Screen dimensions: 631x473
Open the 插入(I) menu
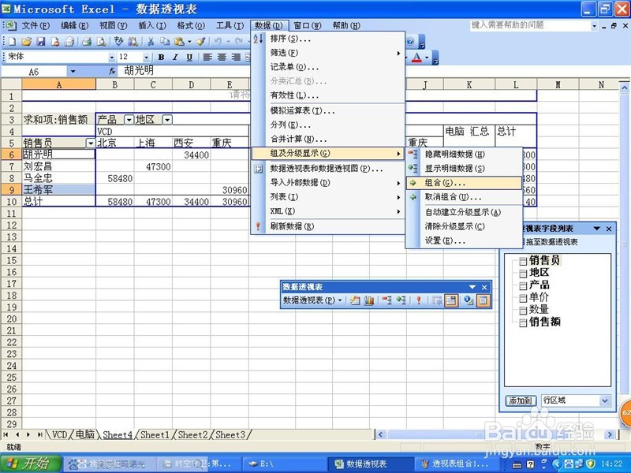click(x=152, y=26)
